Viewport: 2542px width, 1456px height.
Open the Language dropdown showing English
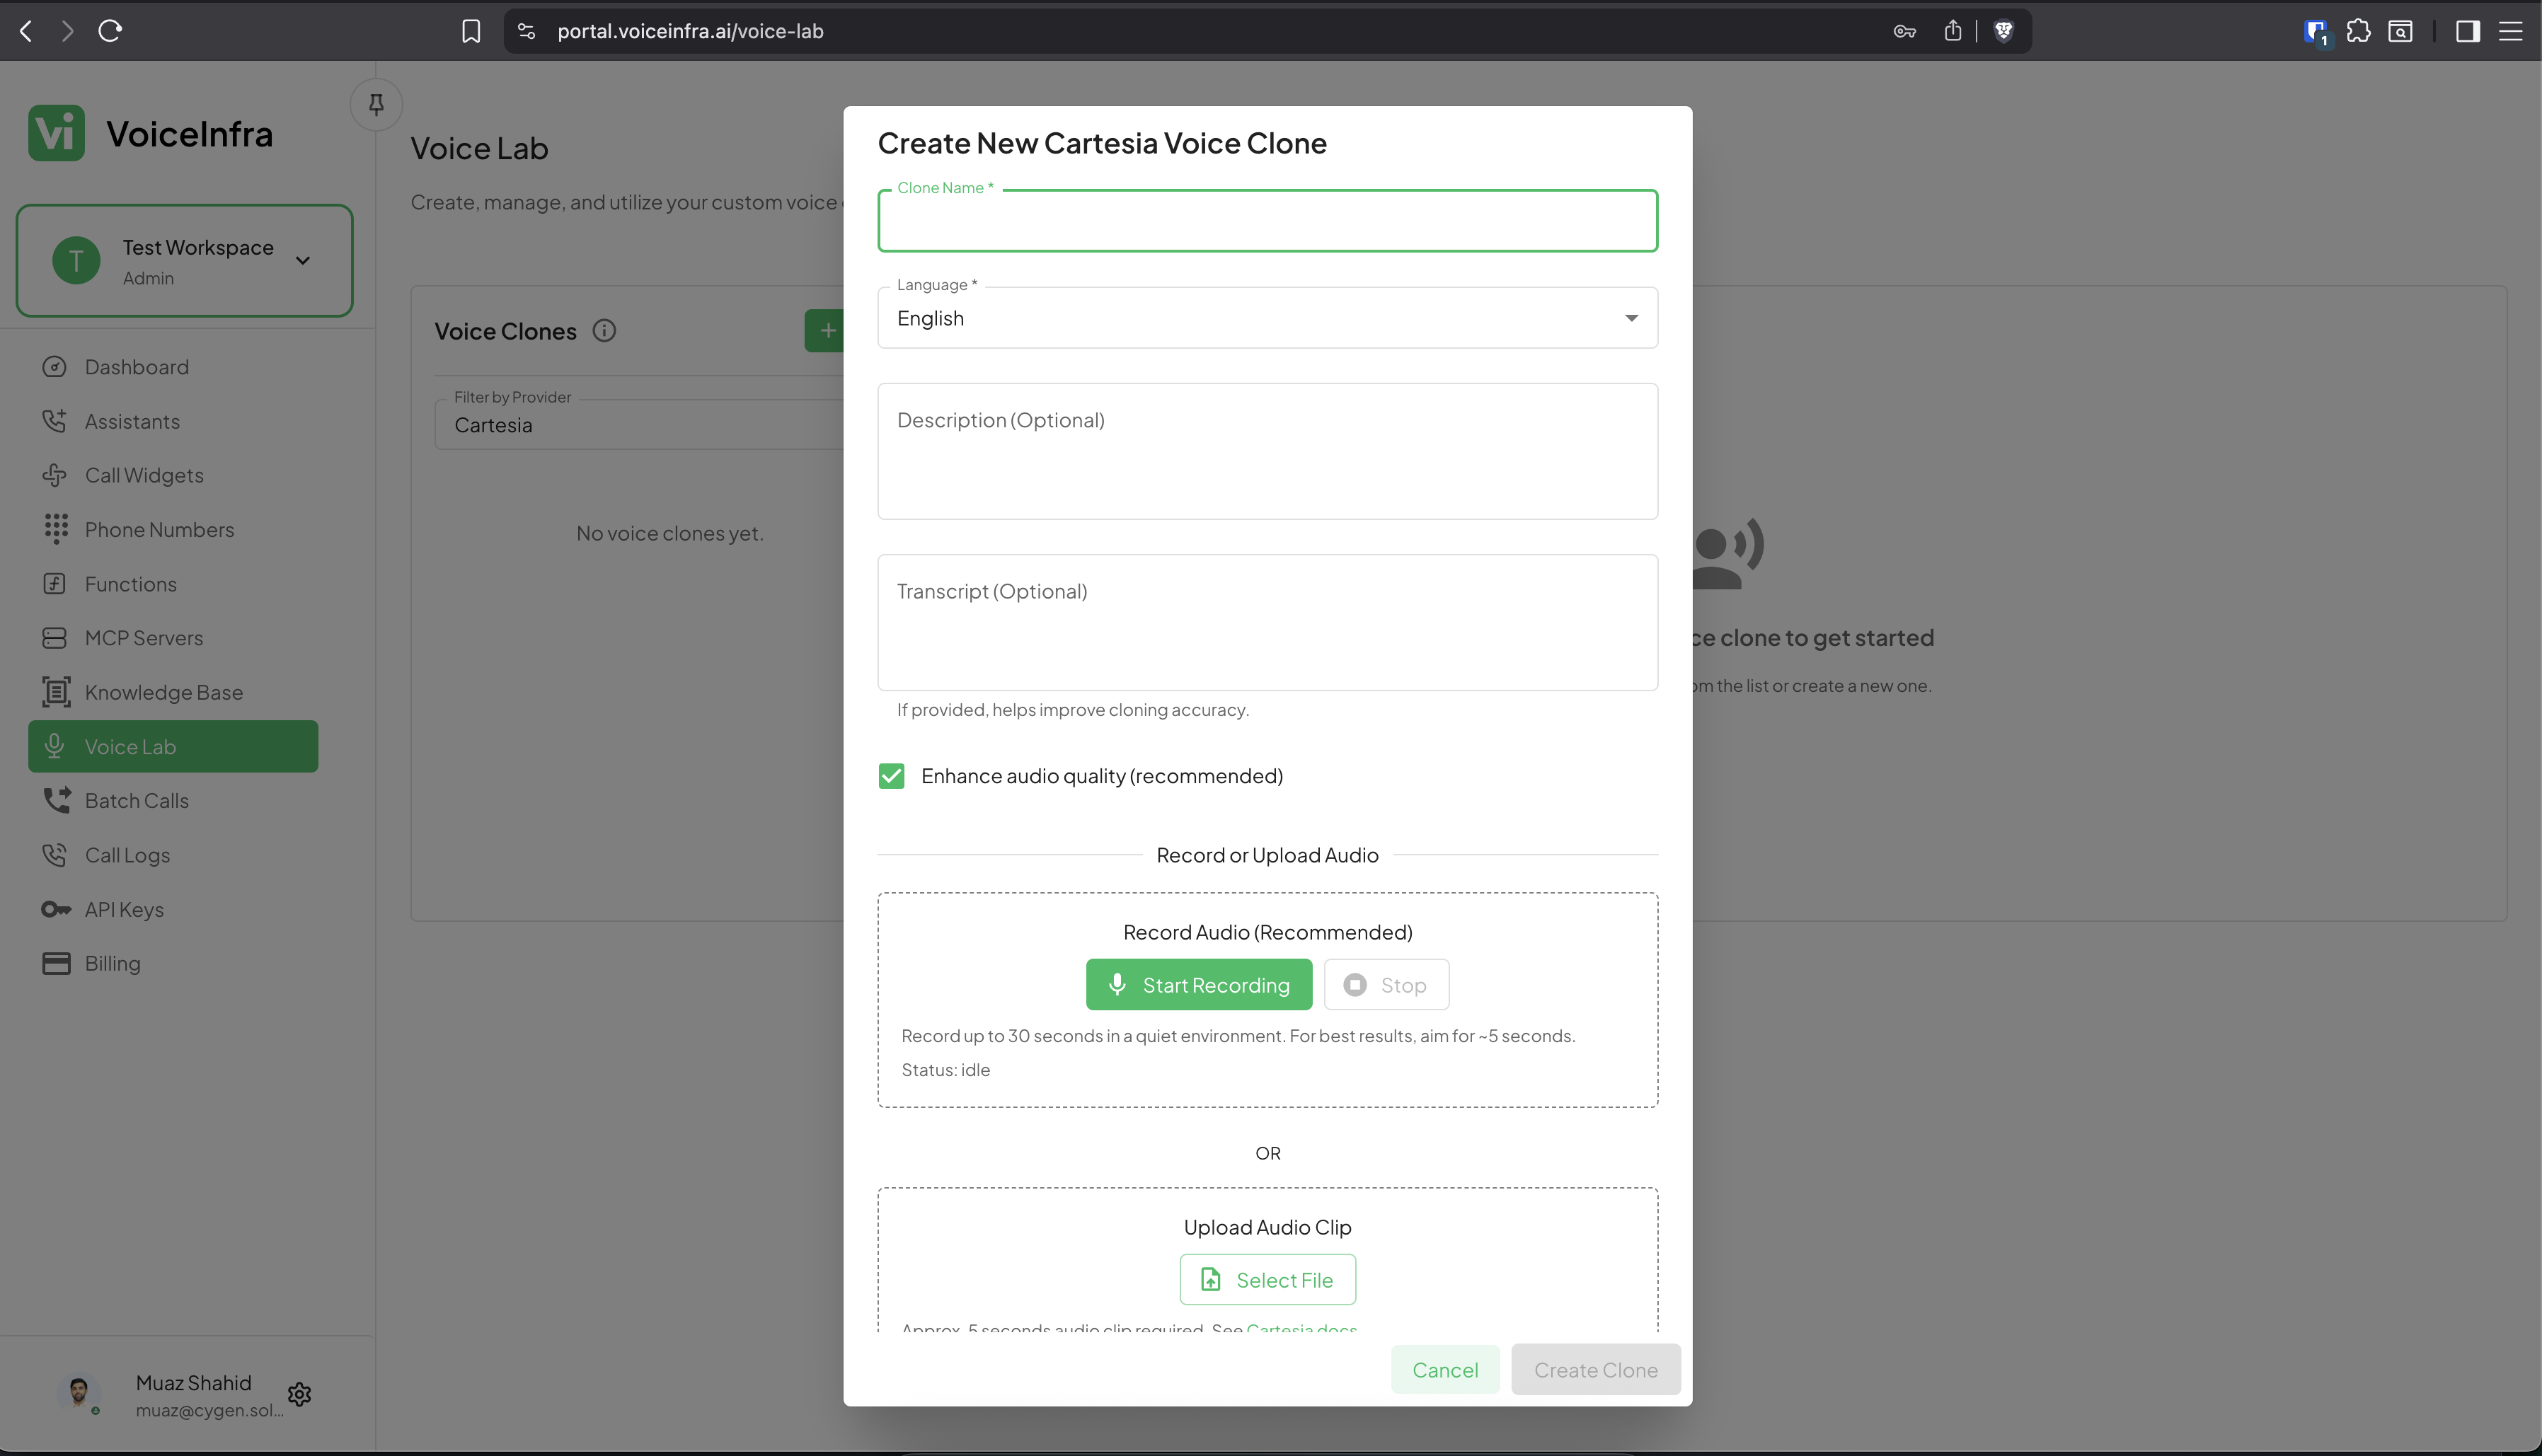click(1267, 318)
